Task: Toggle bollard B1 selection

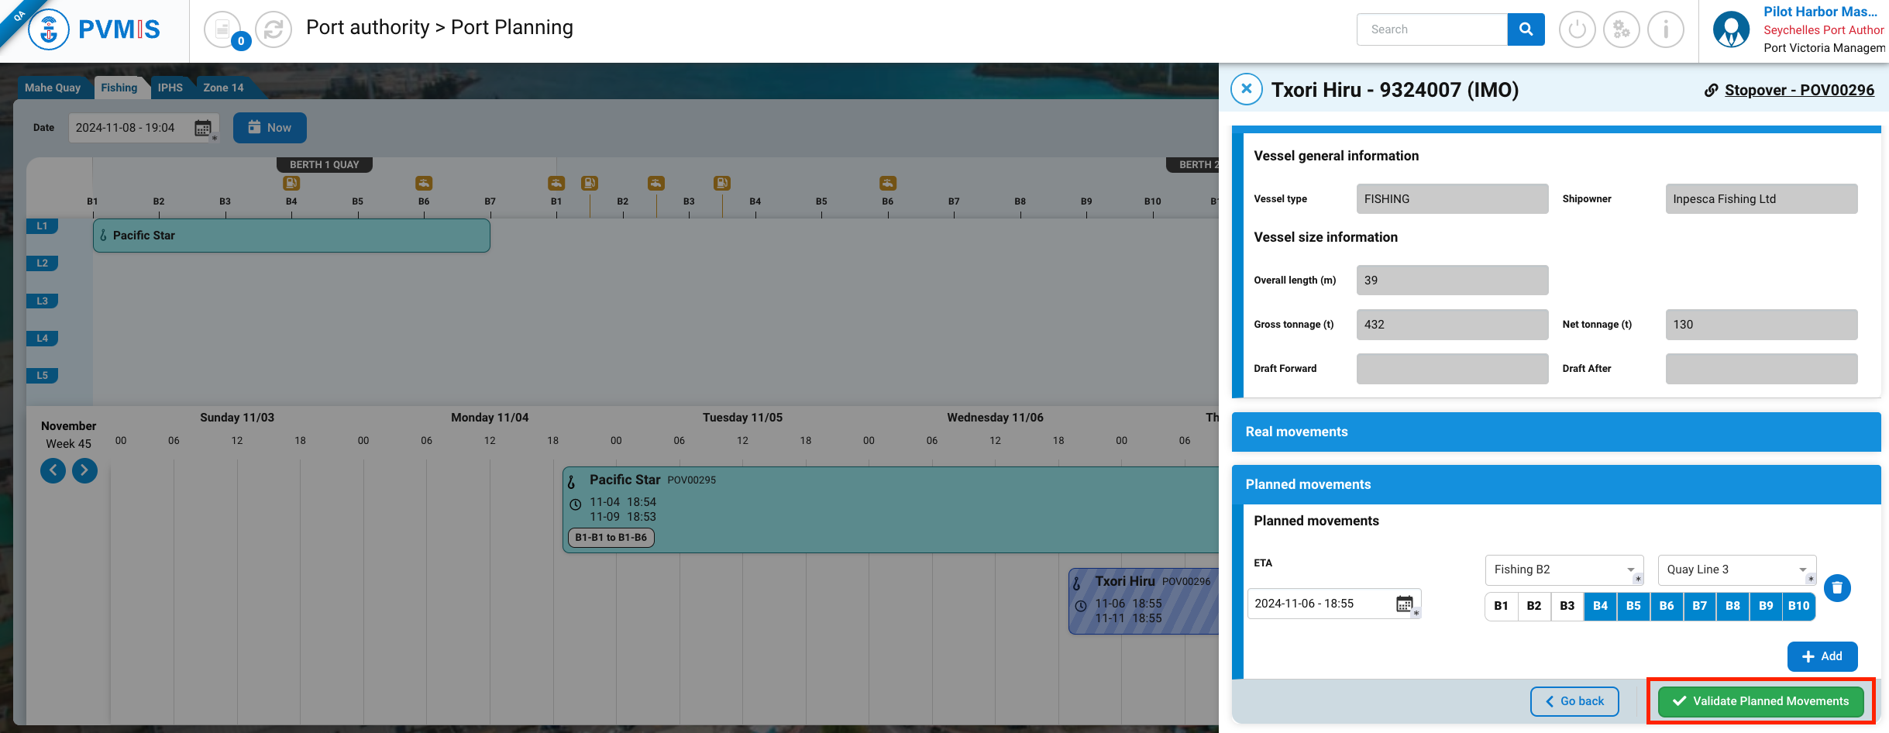Action: 1501,606
